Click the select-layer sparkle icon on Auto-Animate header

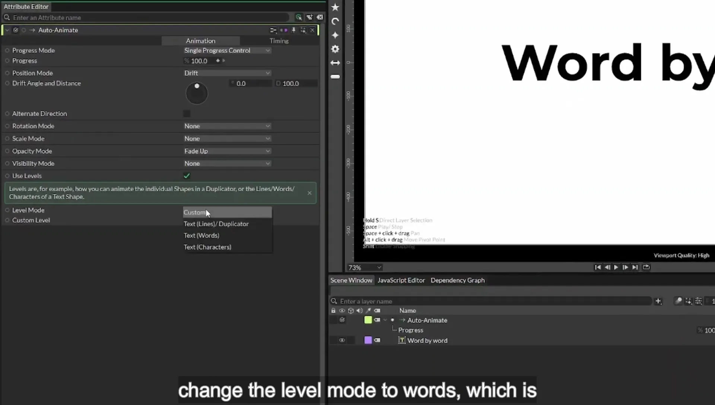[303, 30]
